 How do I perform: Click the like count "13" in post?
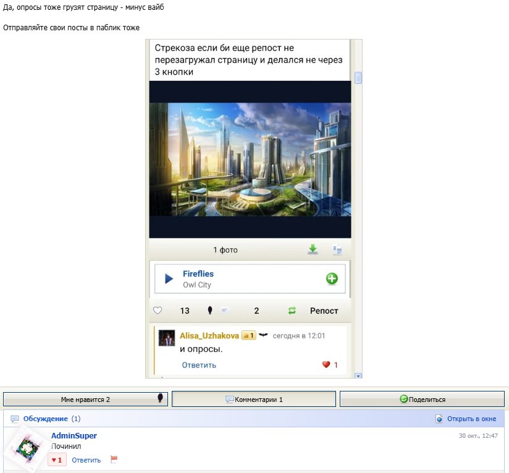185,311
